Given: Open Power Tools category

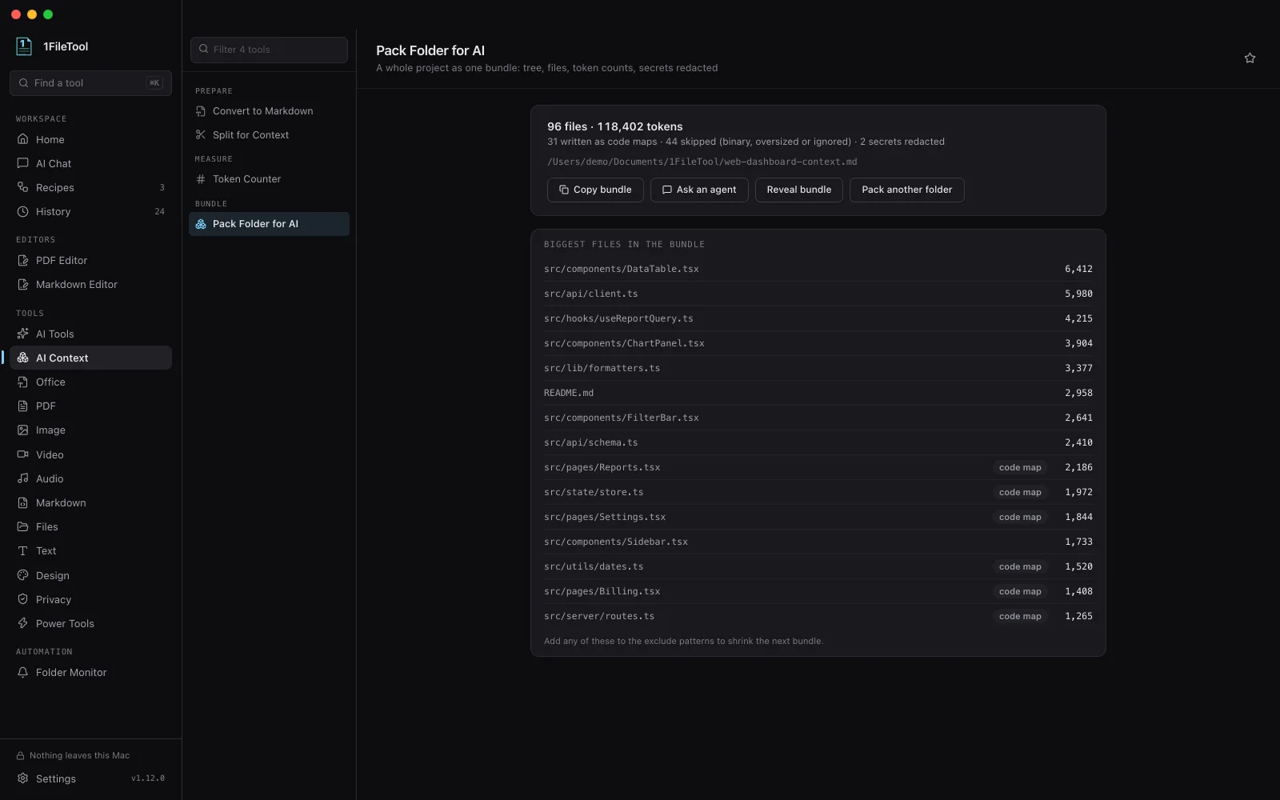Looking at the screenshot, I should [90, 623].
